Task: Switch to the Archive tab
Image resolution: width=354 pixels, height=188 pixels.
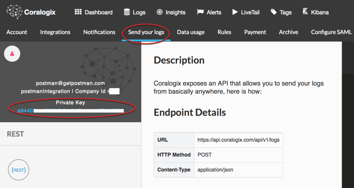Action: (289, 32)
